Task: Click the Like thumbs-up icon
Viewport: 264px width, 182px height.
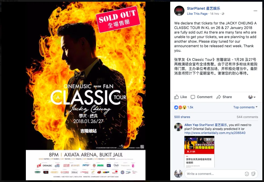Action: click(176, 97)
